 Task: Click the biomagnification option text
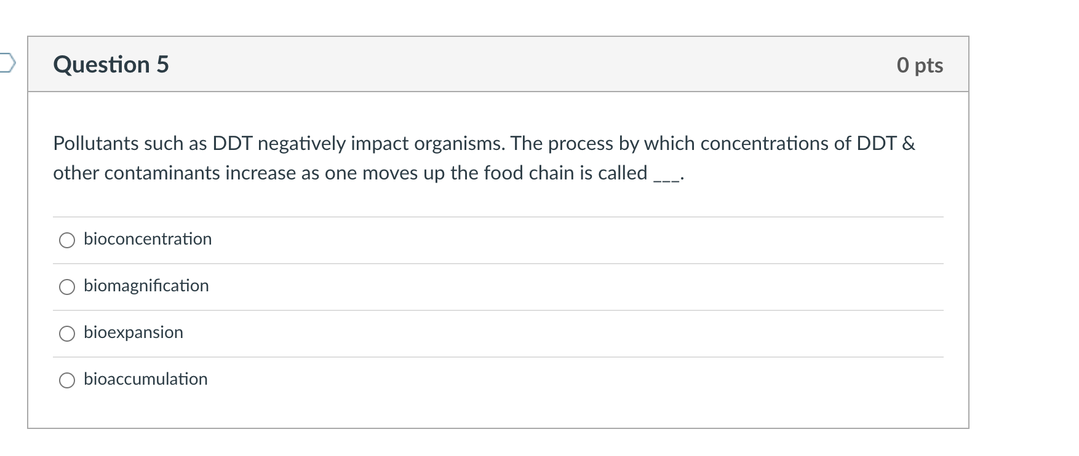(x=146, y=285)
